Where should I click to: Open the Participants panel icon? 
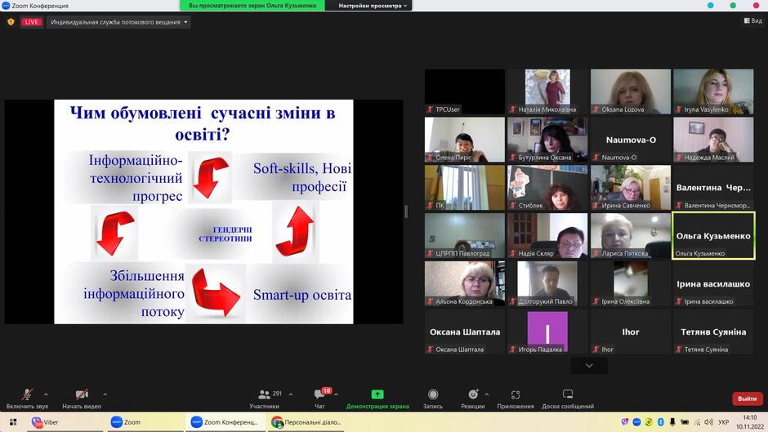[x=265, y=394]
